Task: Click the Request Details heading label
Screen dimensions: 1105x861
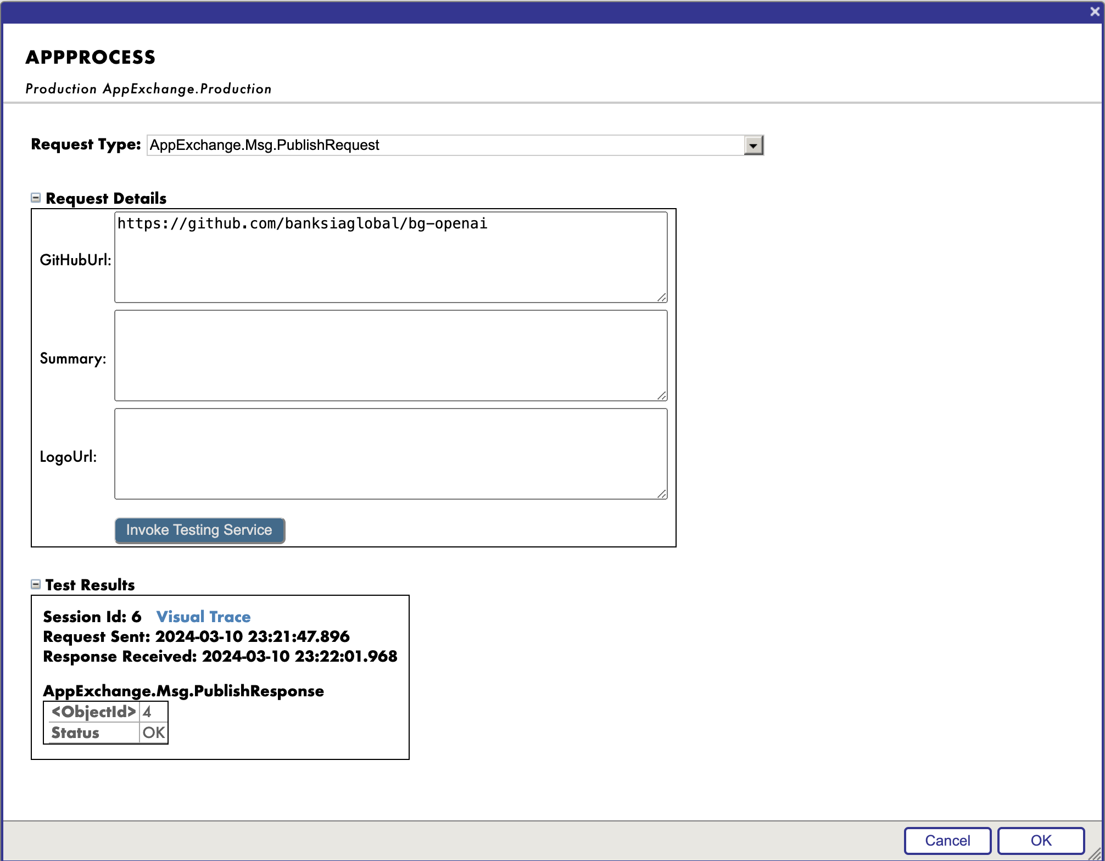Action: click(106, 198)
